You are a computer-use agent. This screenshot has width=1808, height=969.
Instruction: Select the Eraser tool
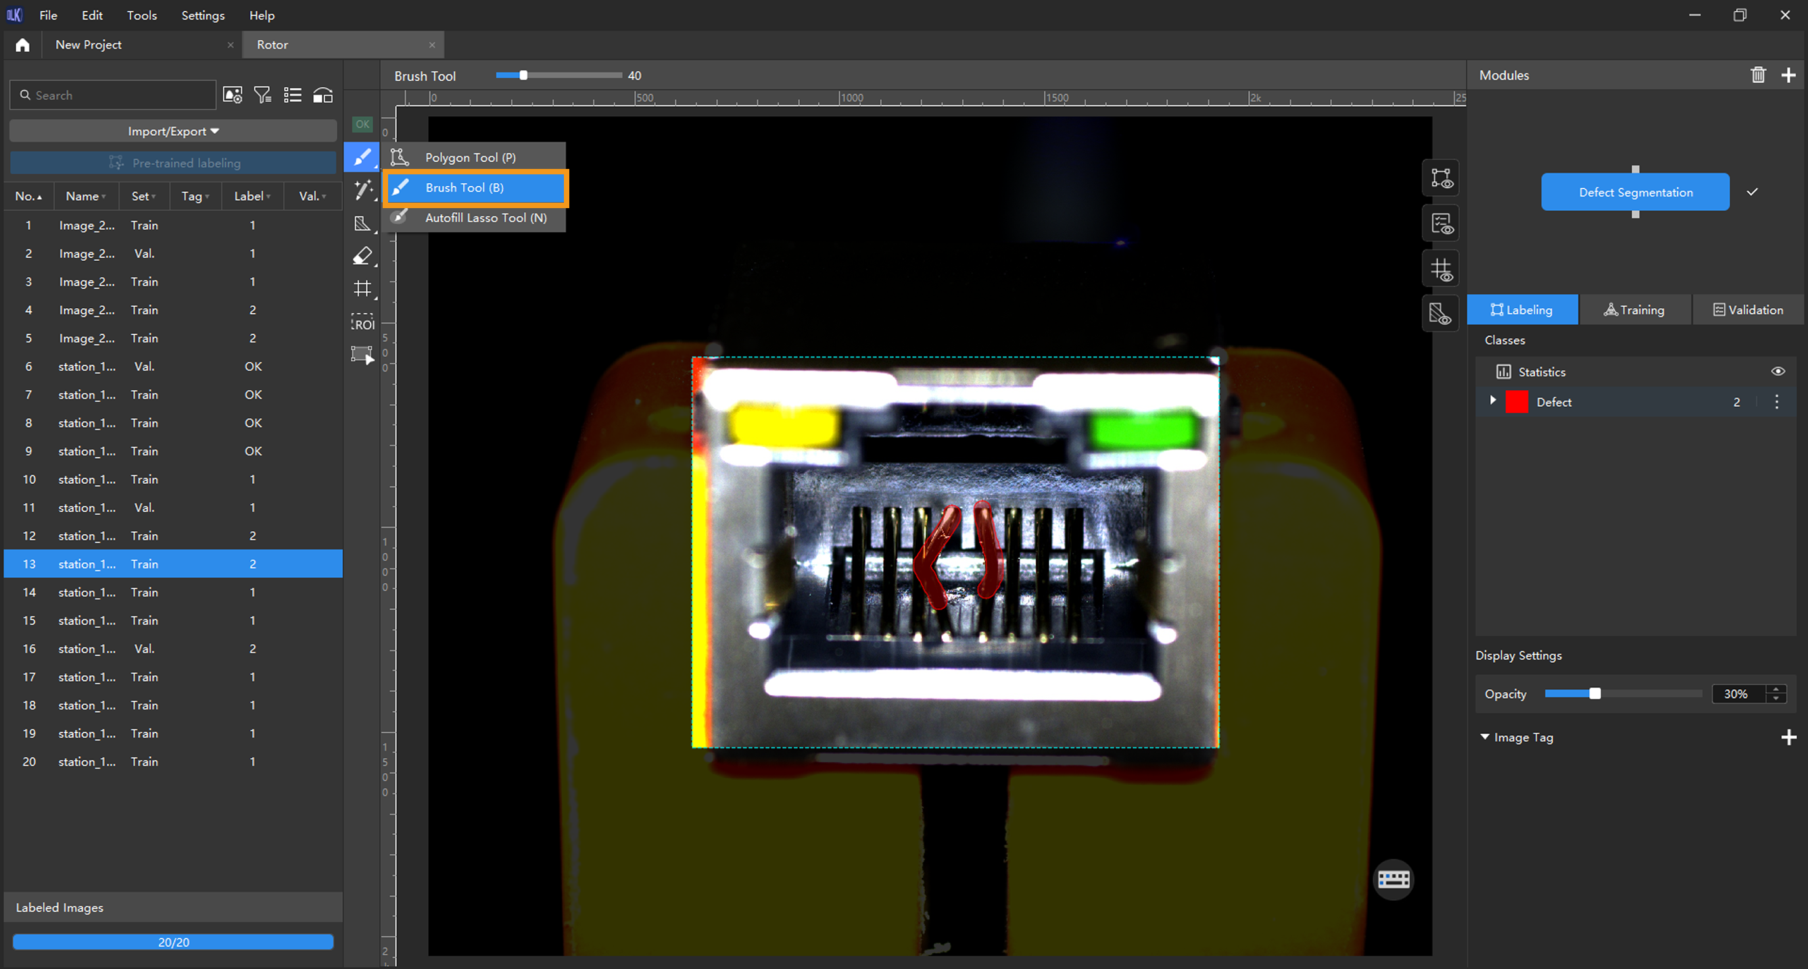tap(362, 256)
